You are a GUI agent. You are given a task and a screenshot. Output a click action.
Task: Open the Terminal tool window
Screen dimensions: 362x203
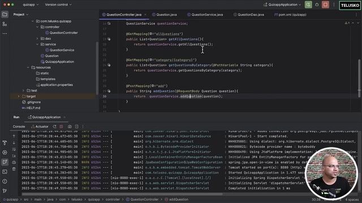5,171
